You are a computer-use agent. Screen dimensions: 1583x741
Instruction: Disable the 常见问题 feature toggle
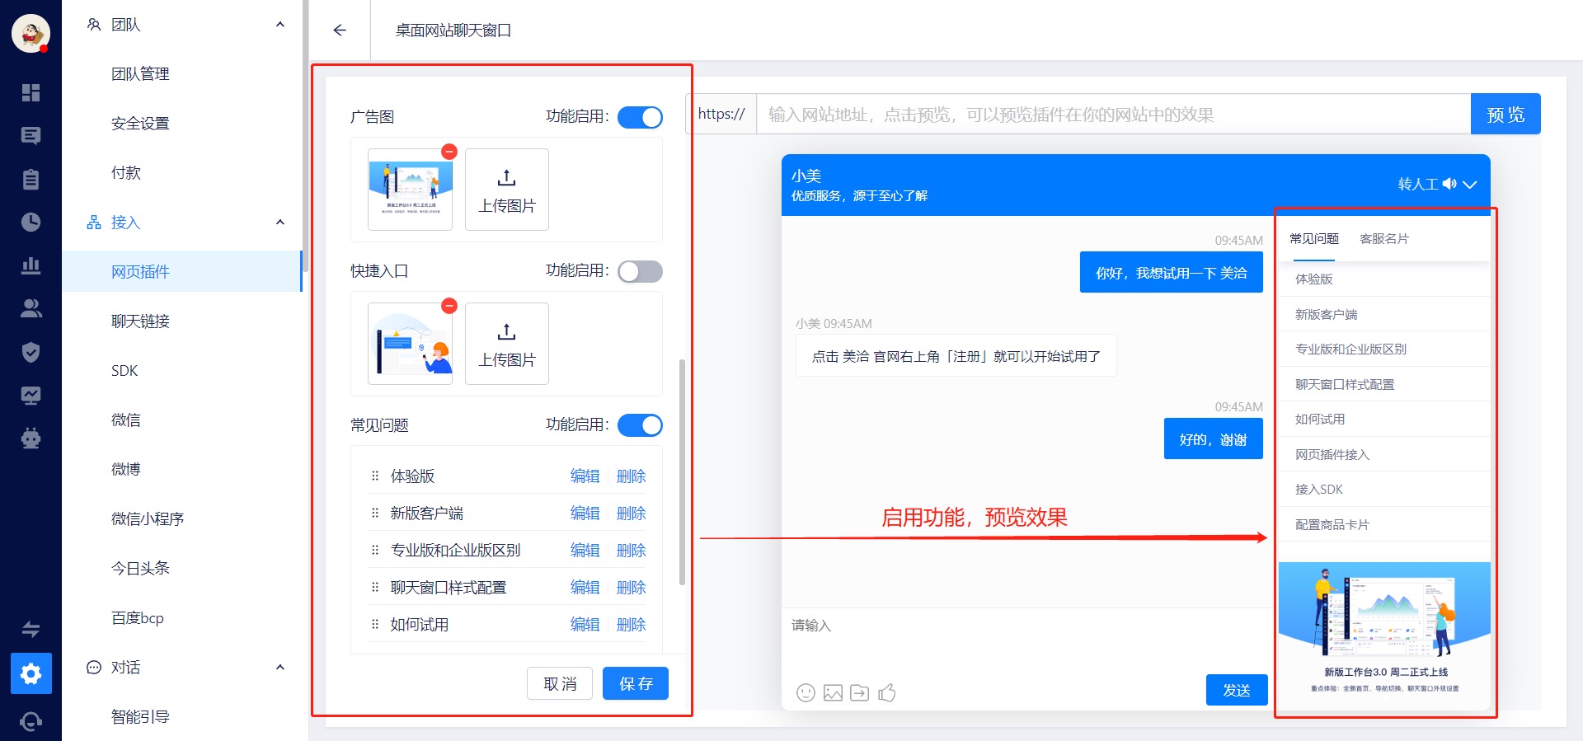coord(640,425)
